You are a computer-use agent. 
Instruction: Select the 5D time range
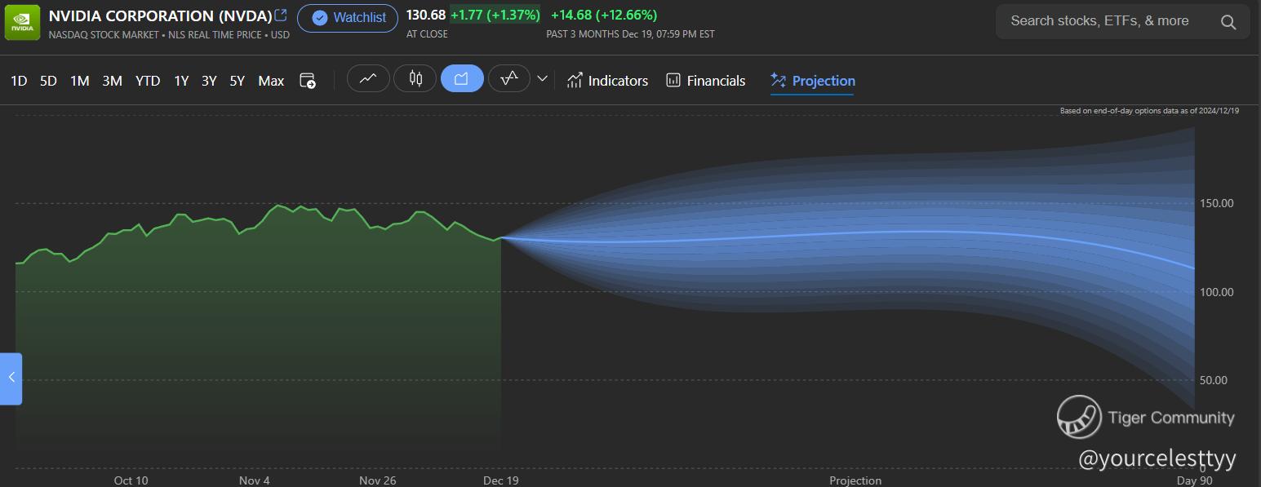click(48, 81)
